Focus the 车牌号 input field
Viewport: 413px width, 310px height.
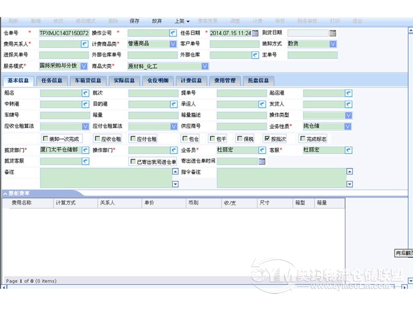point(65,115)
